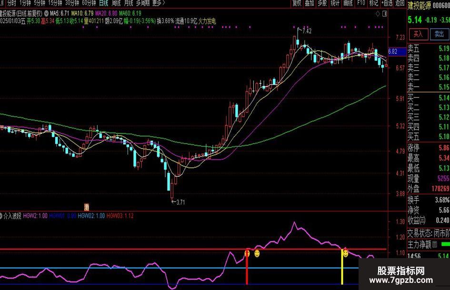Viewport: 450px width, 290px height.
Task: Click the 统计 statistics button
Action: [x=335, y=3]
